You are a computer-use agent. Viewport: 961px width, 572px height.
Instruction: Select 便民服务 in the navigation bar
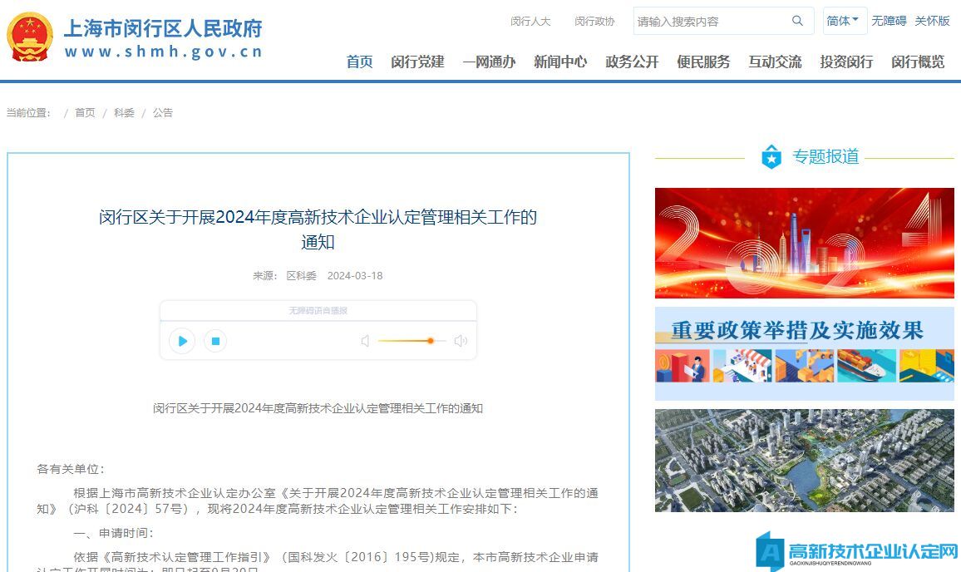[x=703, y=62]
